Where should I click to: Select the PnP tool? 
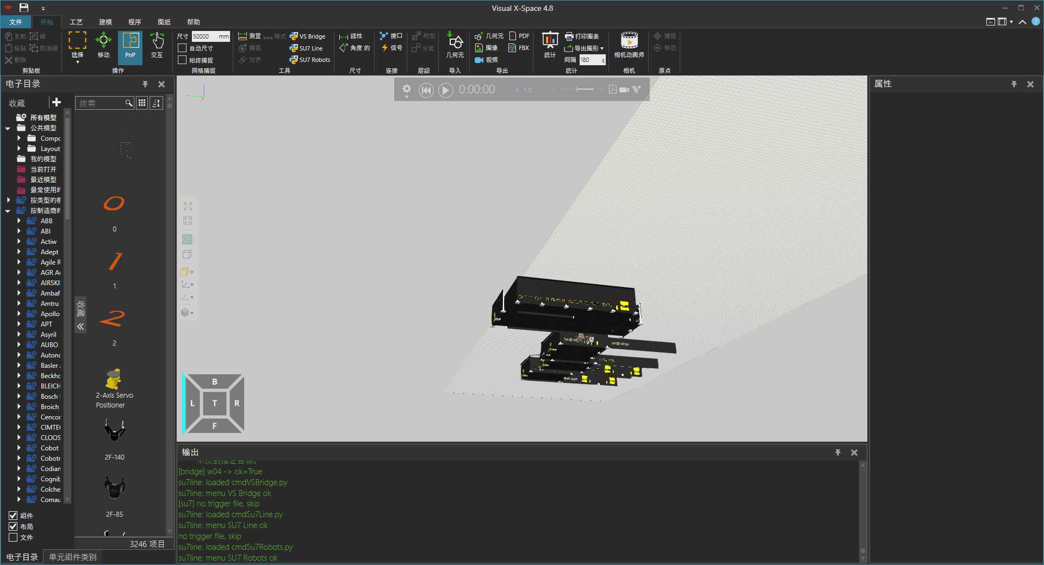[x=130, y=47]
